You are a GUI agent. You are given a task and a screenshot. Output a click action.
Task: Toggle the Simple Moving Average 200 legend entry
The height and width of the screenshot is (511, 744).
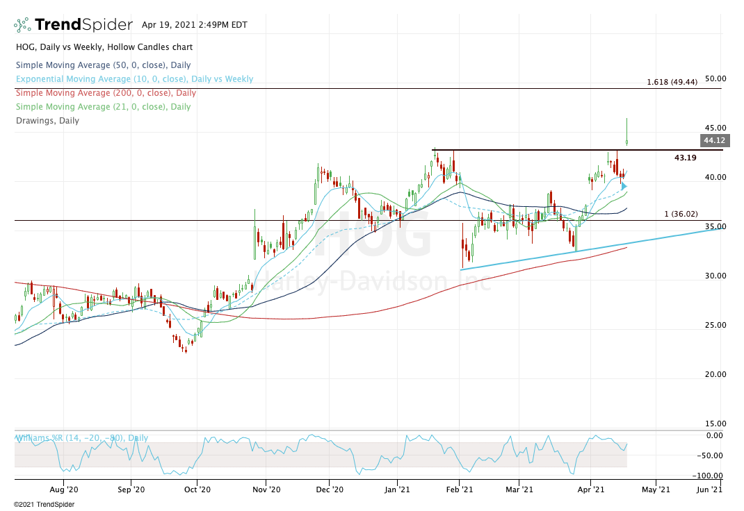pyautogui.click(x=105, y=93)
